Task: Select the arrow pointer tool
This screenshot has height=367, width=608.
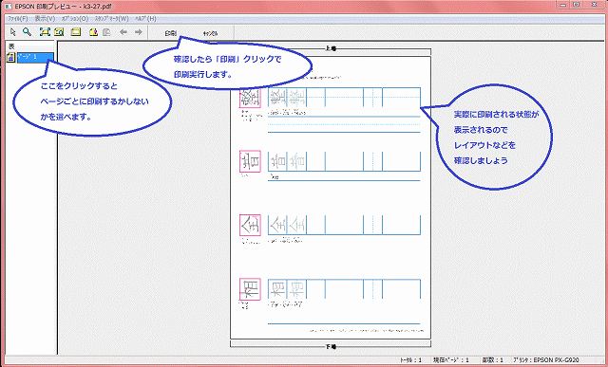Action: click(13, 32)
